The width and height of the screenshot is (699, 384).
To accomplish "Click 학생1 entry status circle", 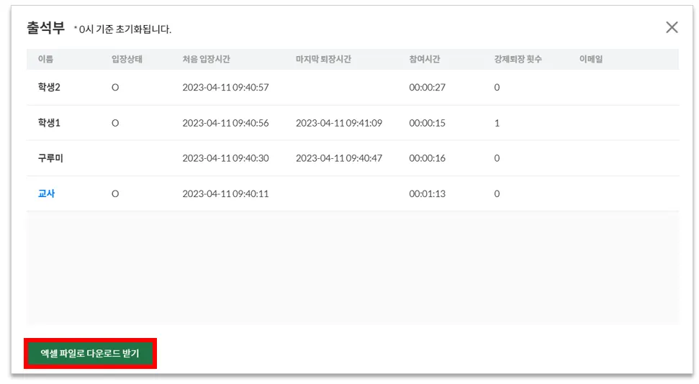I will pyautogui.click(x=115, y=123).
